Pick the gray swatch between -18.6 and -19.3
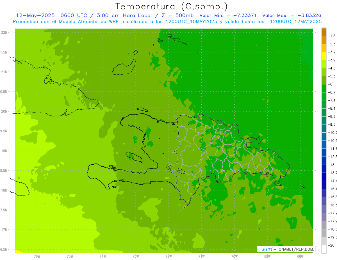This screenshot has height=260, width=337. [324, 233]
